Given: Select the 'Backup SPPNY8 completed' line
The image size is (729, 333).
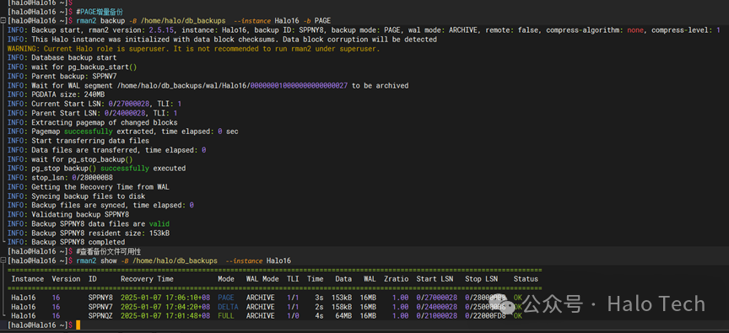Looking at the screenshot, I should click(x=78, y=242).
